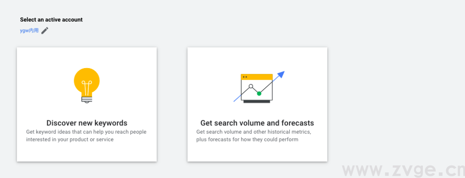
Task: Open the Discover new keywords tool
Action: 87,123
